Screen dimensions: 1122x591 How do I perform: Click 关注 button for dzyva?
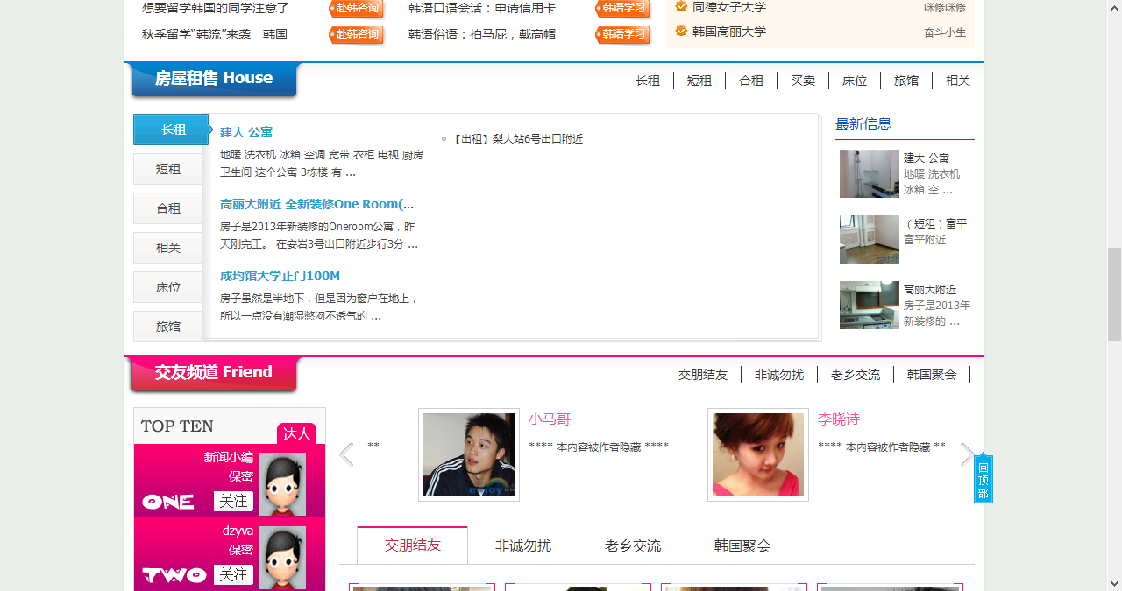(x=233, y=574)
